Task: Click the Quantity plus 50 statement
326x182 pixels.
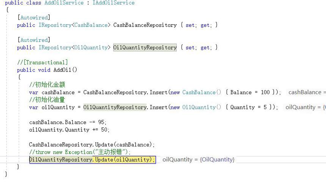Action: point(69,130)
